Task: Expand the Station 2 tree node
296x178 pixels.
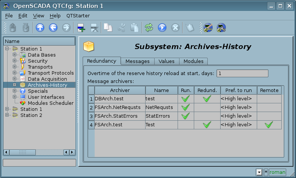Action: (x=7, y=115)
